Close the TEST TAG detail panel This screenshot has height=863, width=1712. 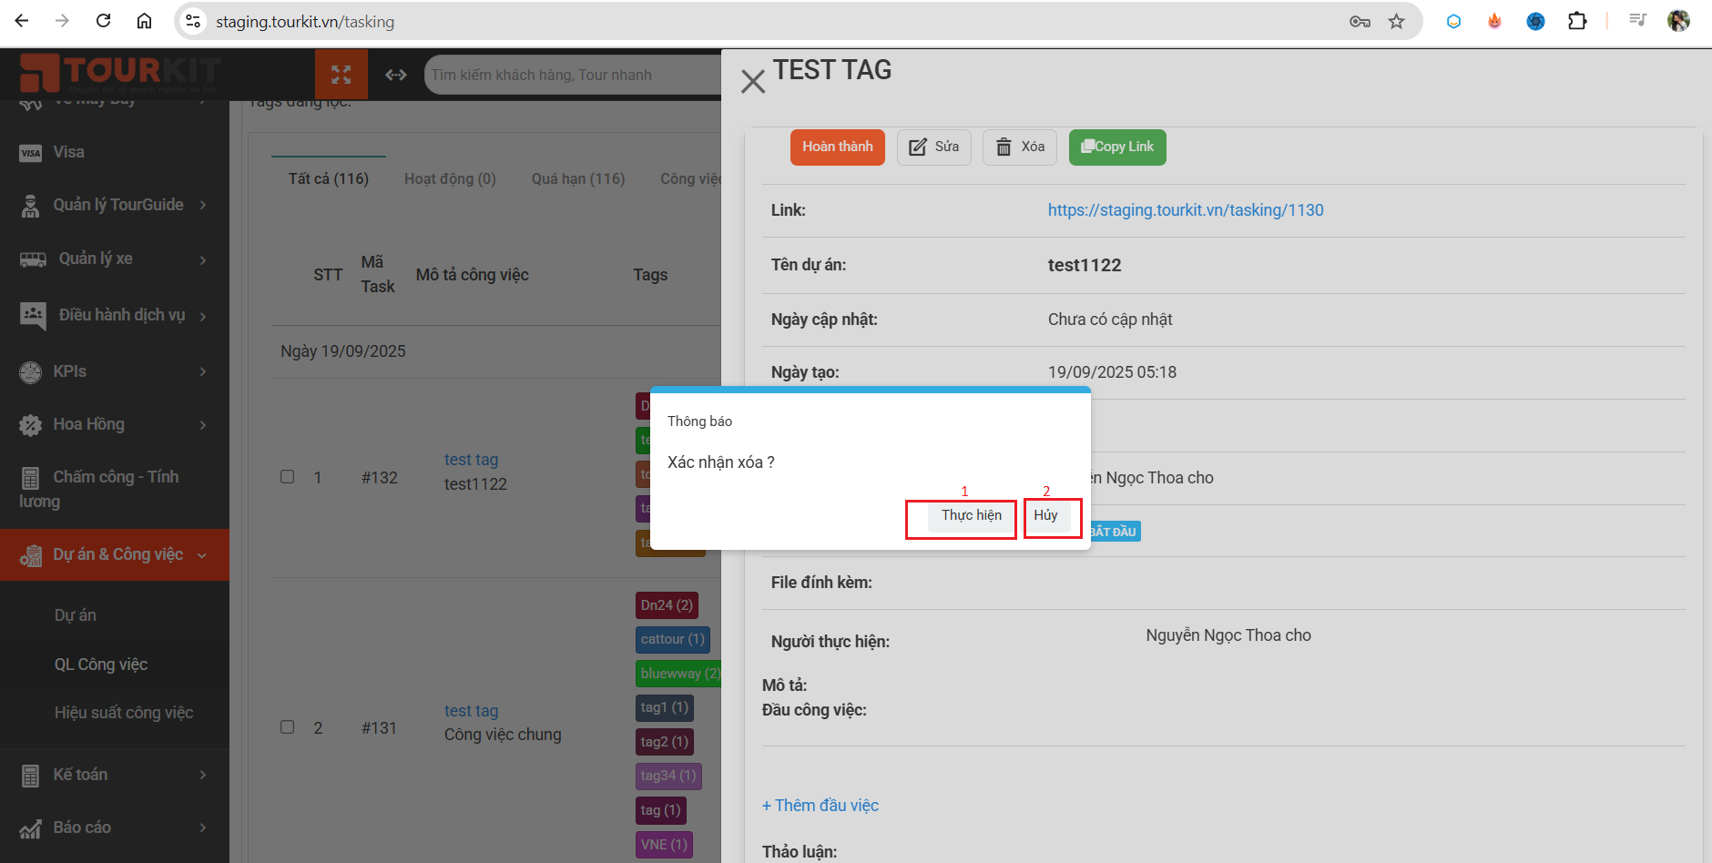point(753,82)
